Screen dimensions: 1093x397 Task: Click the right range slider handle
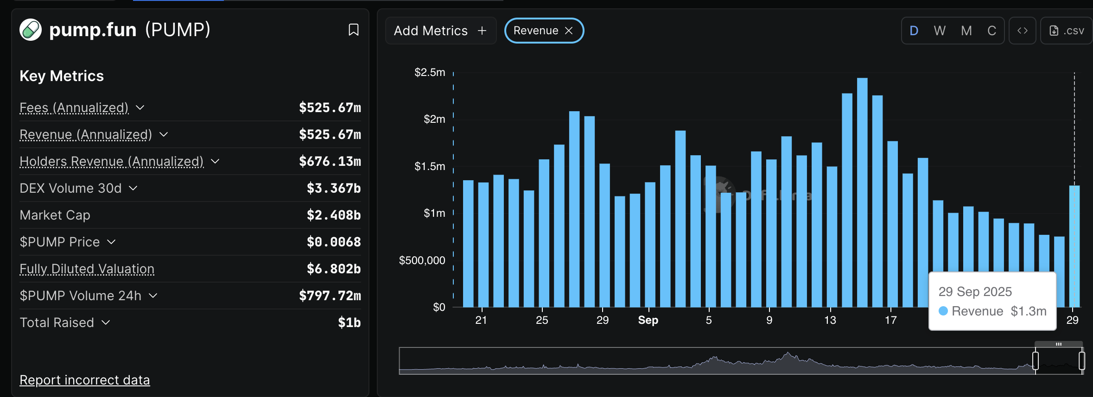1081,360
